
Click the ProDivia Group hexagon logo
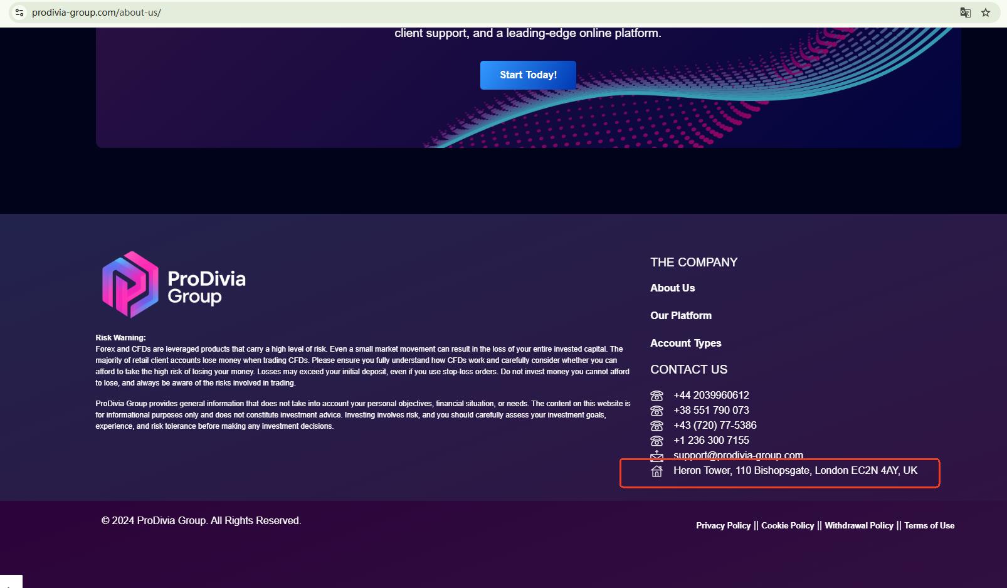[130, 285]
